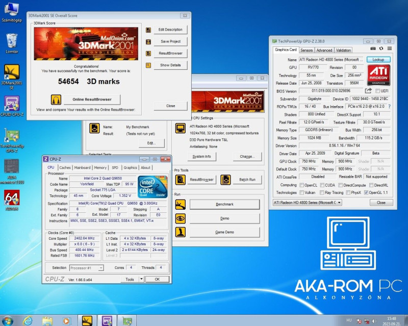Switch to the Mainboard tab in CPU-Z
Screen dimensions: 408x326
click(82, 168)
